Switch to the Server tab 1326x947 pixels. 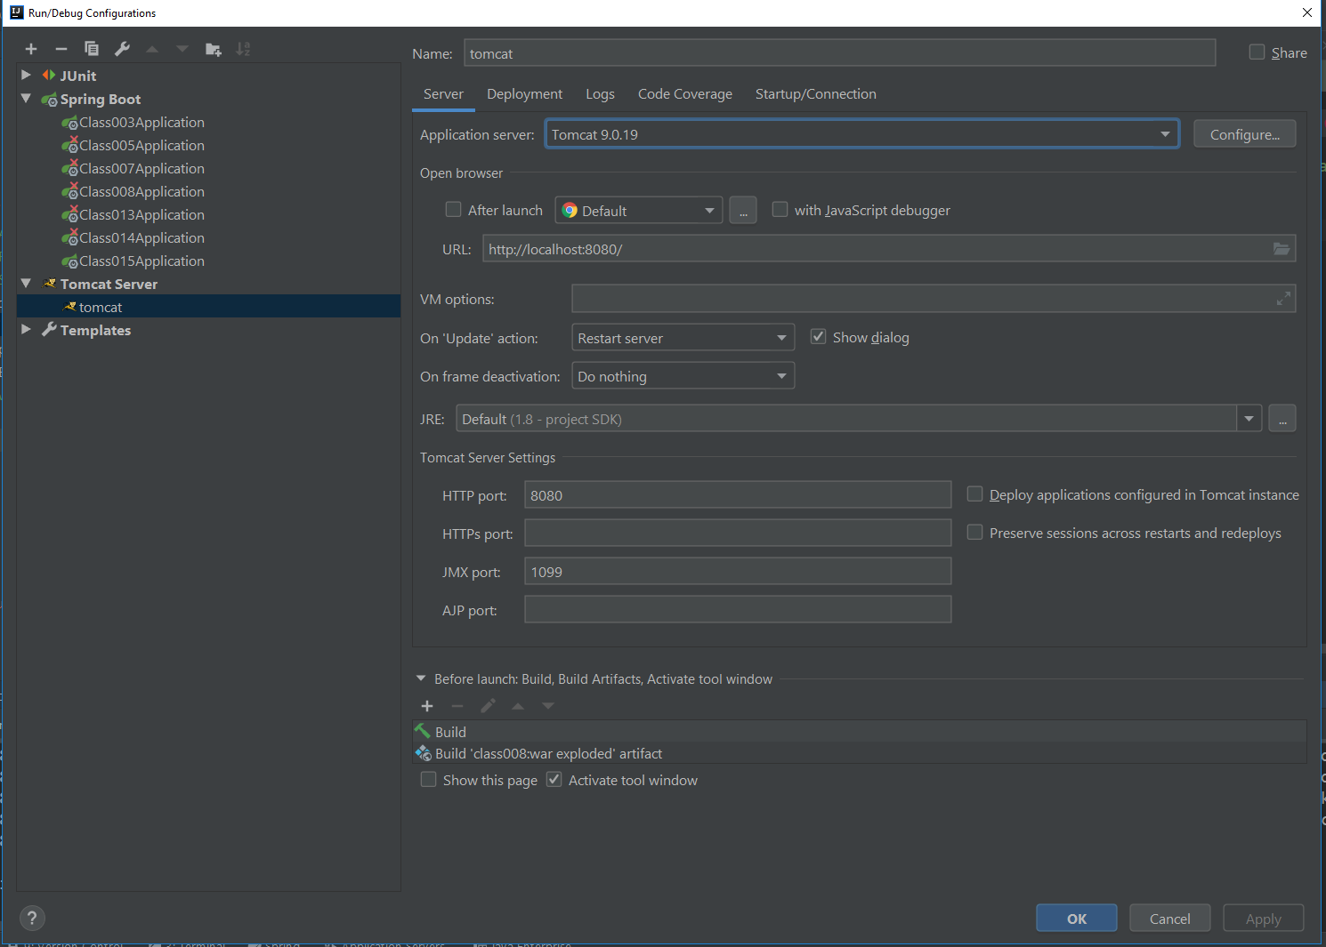point(443,94)
